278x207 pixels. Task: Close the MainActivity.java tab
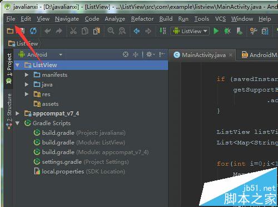(231, 55)
